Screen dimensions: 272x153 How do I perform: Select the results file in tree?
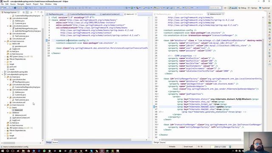[12, 69]
